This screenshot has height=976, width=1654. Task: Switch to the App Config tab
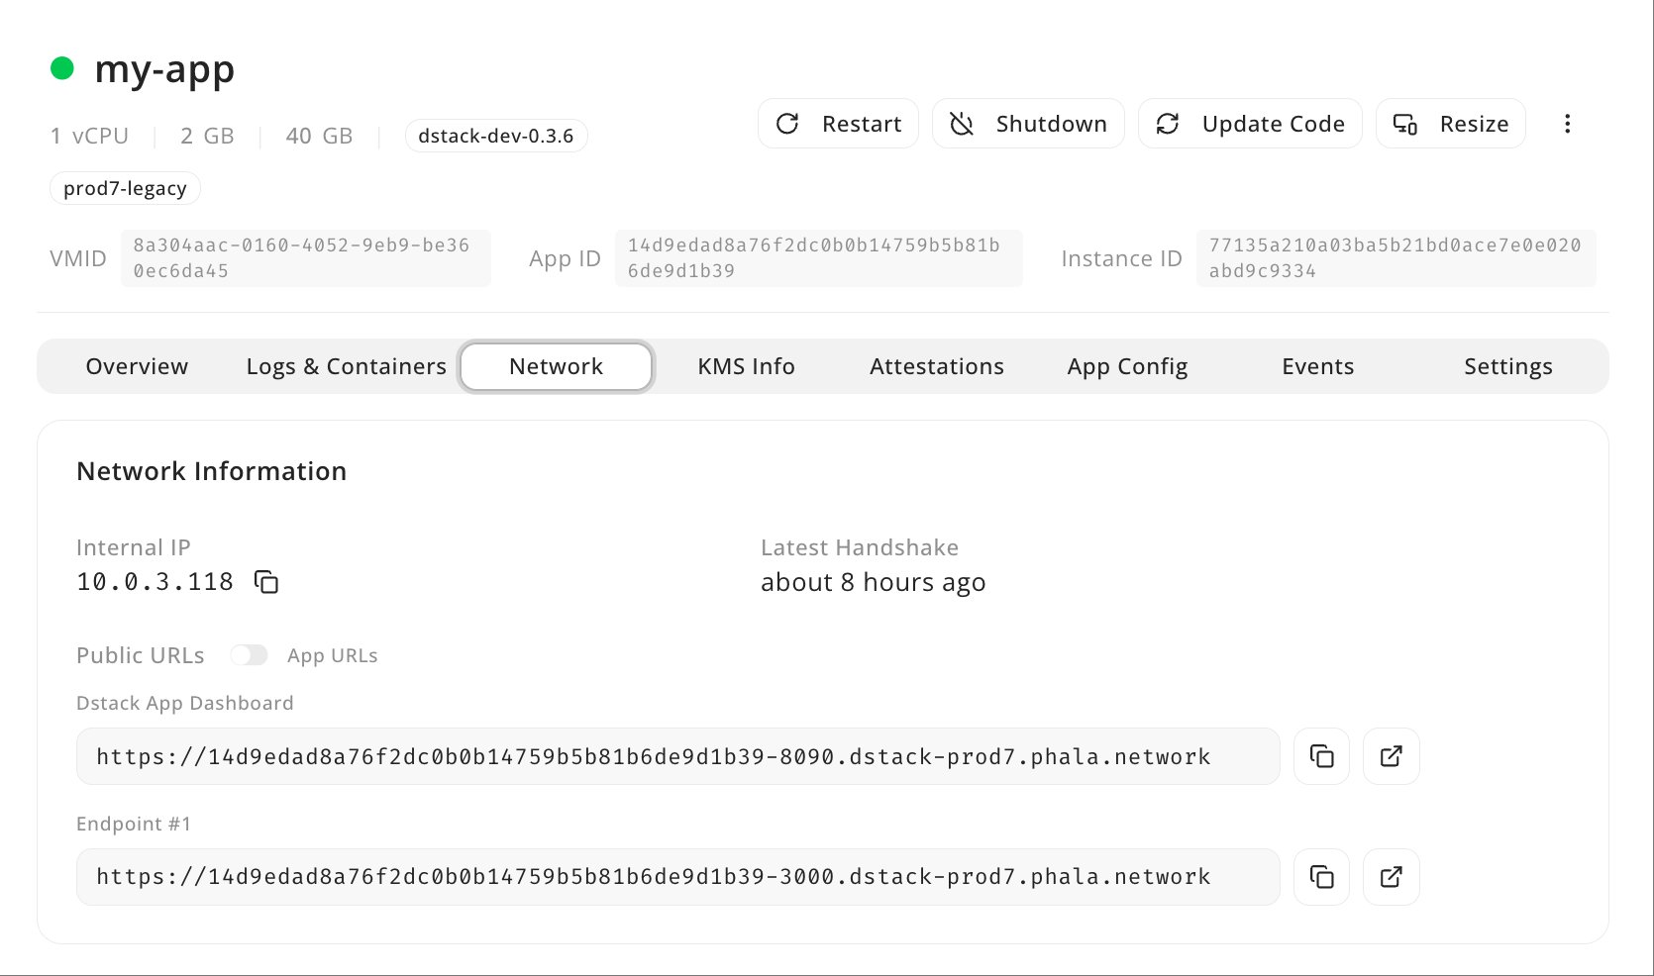click(x=1127, y=366)
